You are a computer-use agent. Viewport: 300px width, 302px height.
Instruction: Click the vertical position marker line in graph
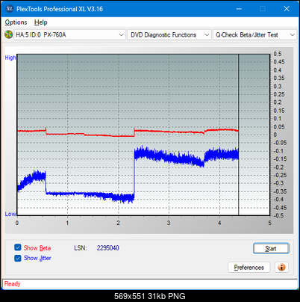tap(239, 135)
